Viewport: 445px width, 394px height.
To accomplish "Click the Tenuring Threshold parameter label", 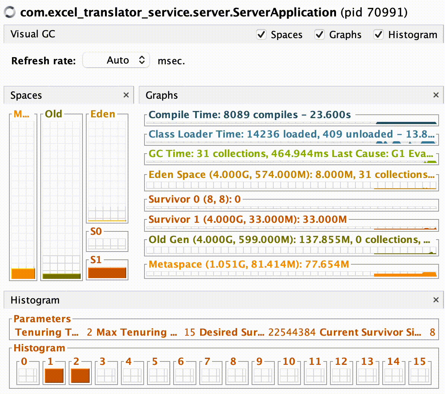I will point(47,332).
